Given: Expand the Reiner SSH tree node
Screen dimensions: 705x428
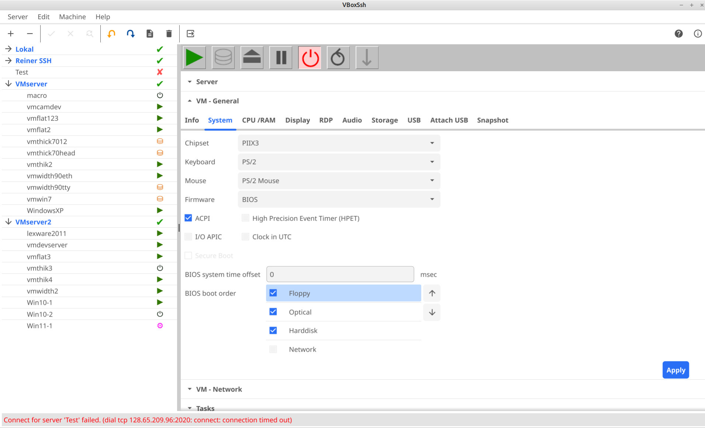Looking at the screenshot, I should coord(8,61).
